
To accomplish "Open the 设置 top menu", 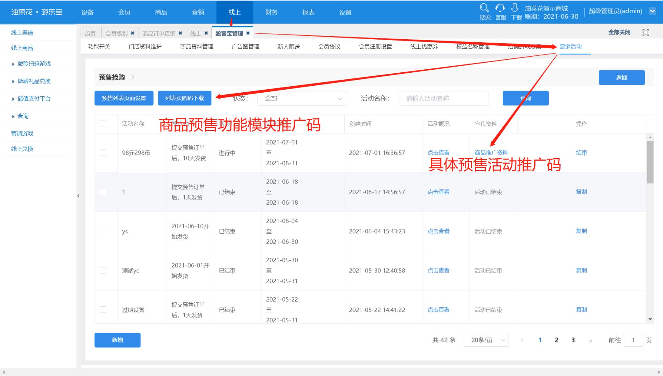I will click(345, 12).
